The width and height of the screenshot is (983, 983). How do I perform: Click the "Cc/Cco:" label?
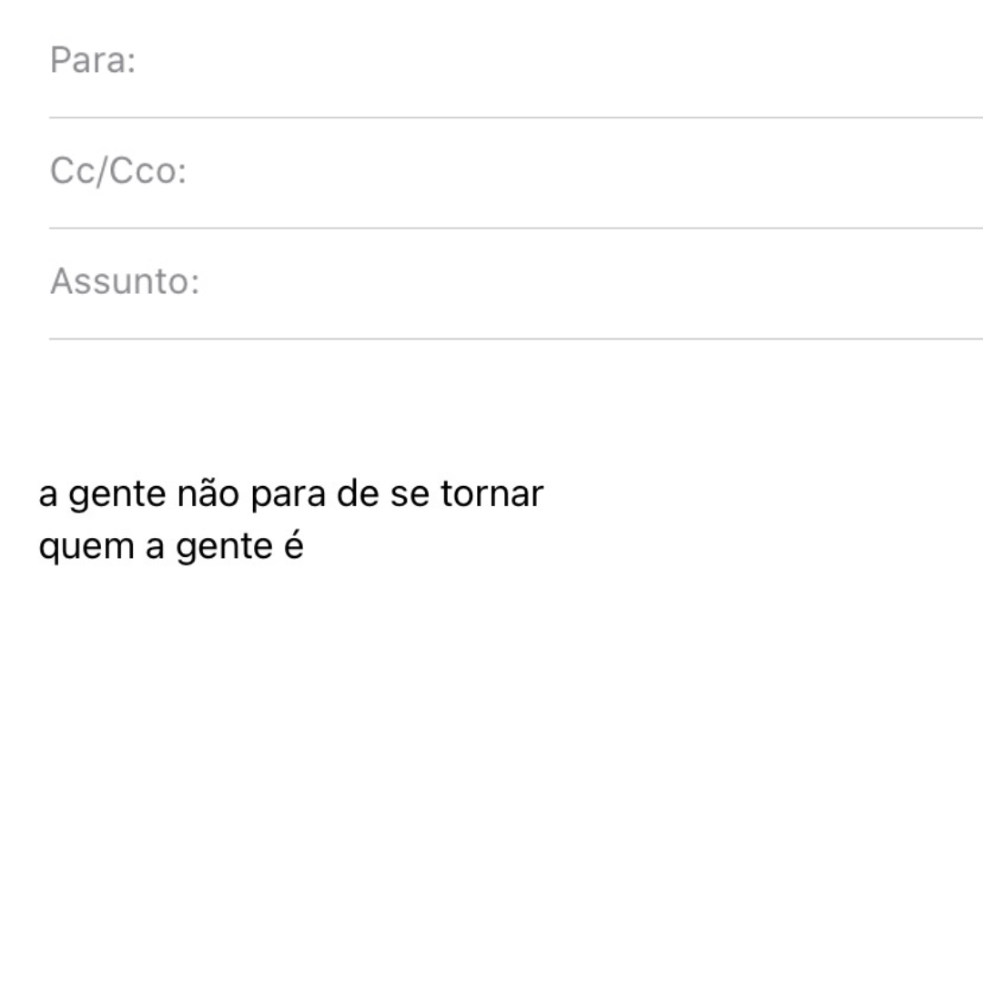click(117, 171)
